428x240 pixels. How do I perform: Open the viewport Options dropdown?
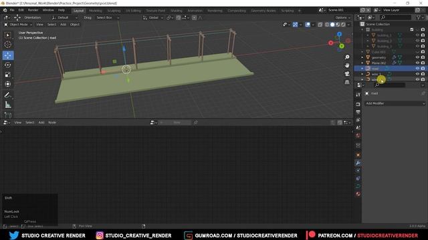[342, 18]
